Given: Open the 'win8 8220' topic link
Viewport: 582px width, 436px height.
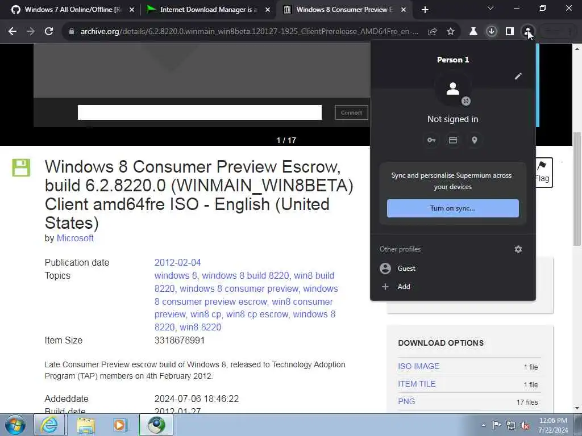Looking at the screenshot, I should pyautogui.click(x=201, y=327).
